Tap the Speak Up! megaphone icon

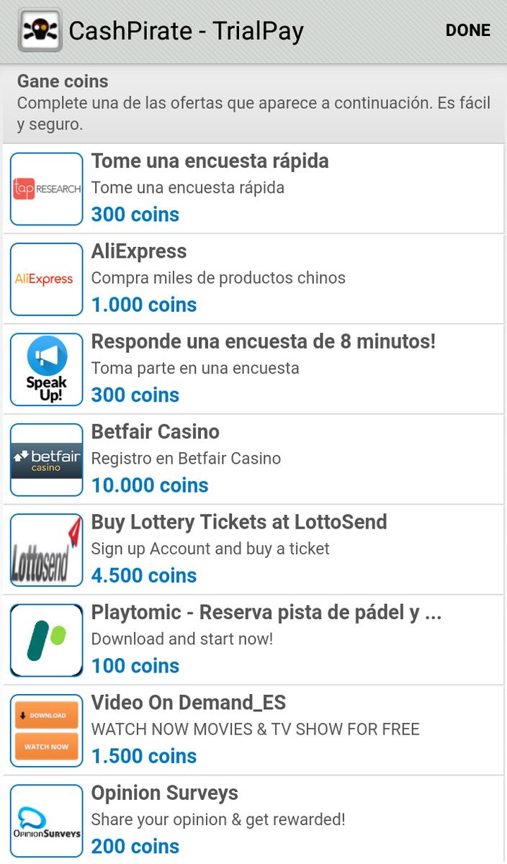47,369
